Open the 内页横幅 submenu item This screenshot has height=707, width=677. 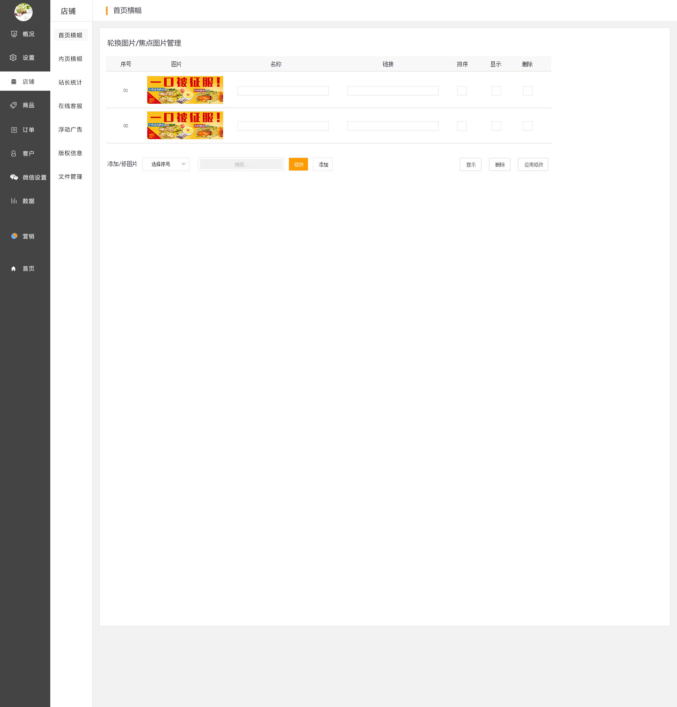coord(70,59)
